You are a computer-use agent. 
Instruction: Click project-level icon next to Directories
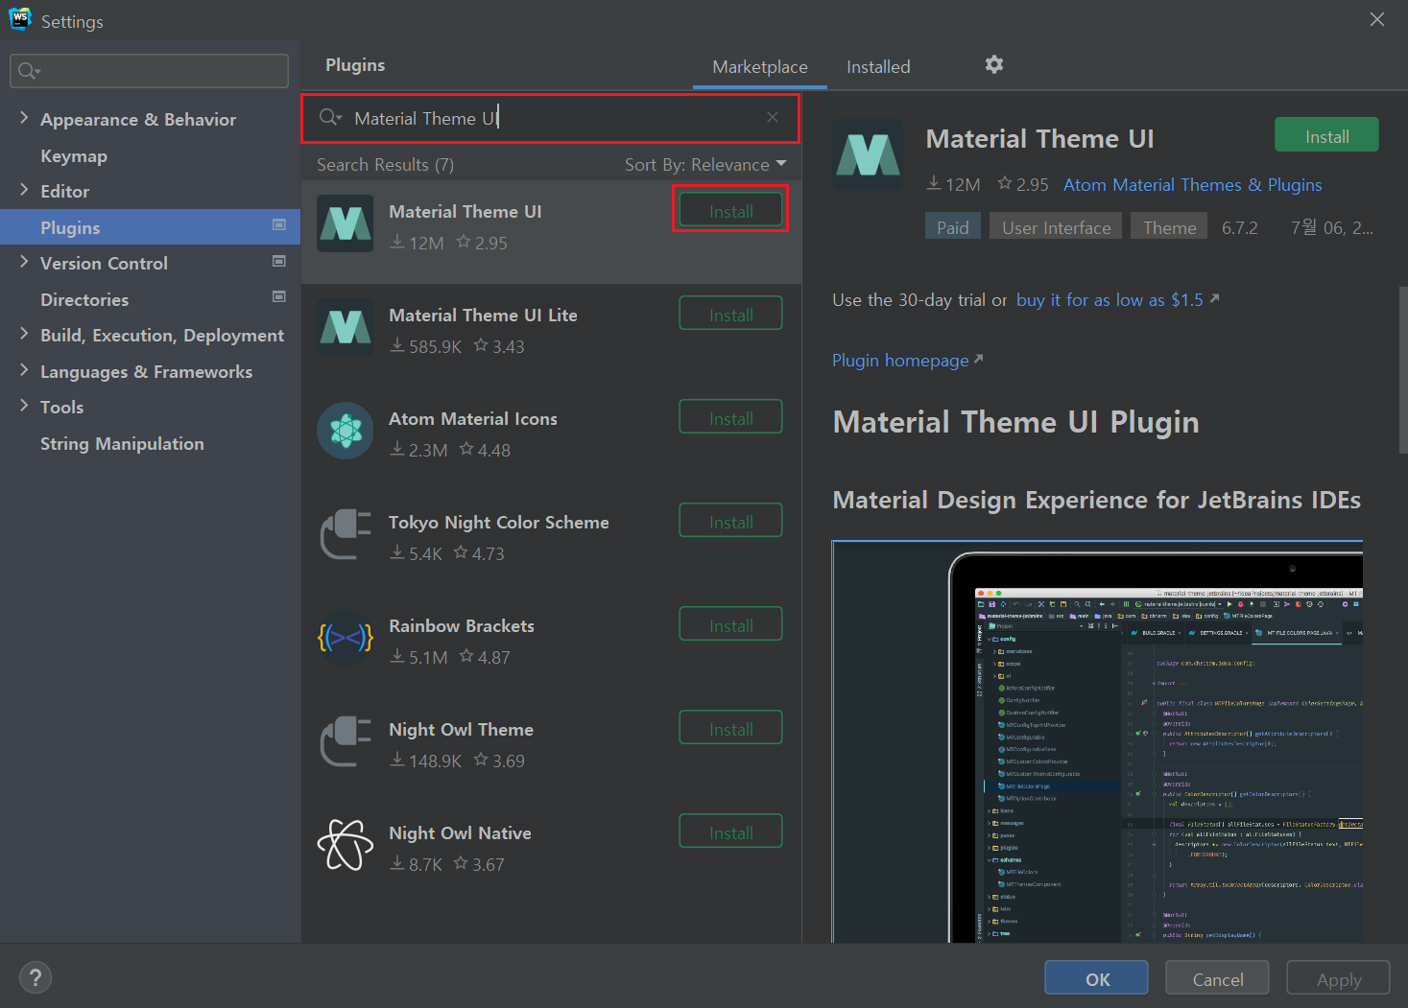click(279, 296)
